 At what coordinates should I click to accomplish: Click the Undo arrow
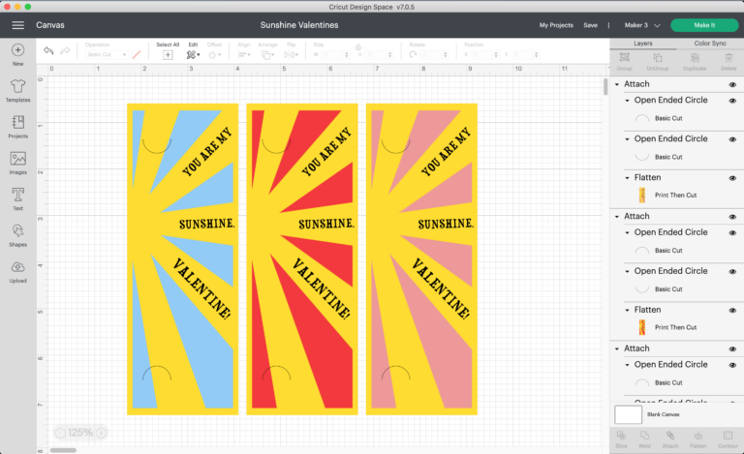pos(48,50)
